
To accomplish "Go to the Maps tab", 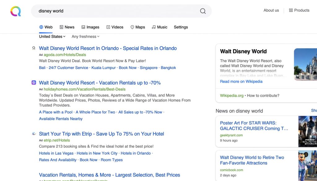I will pos(137,27).
